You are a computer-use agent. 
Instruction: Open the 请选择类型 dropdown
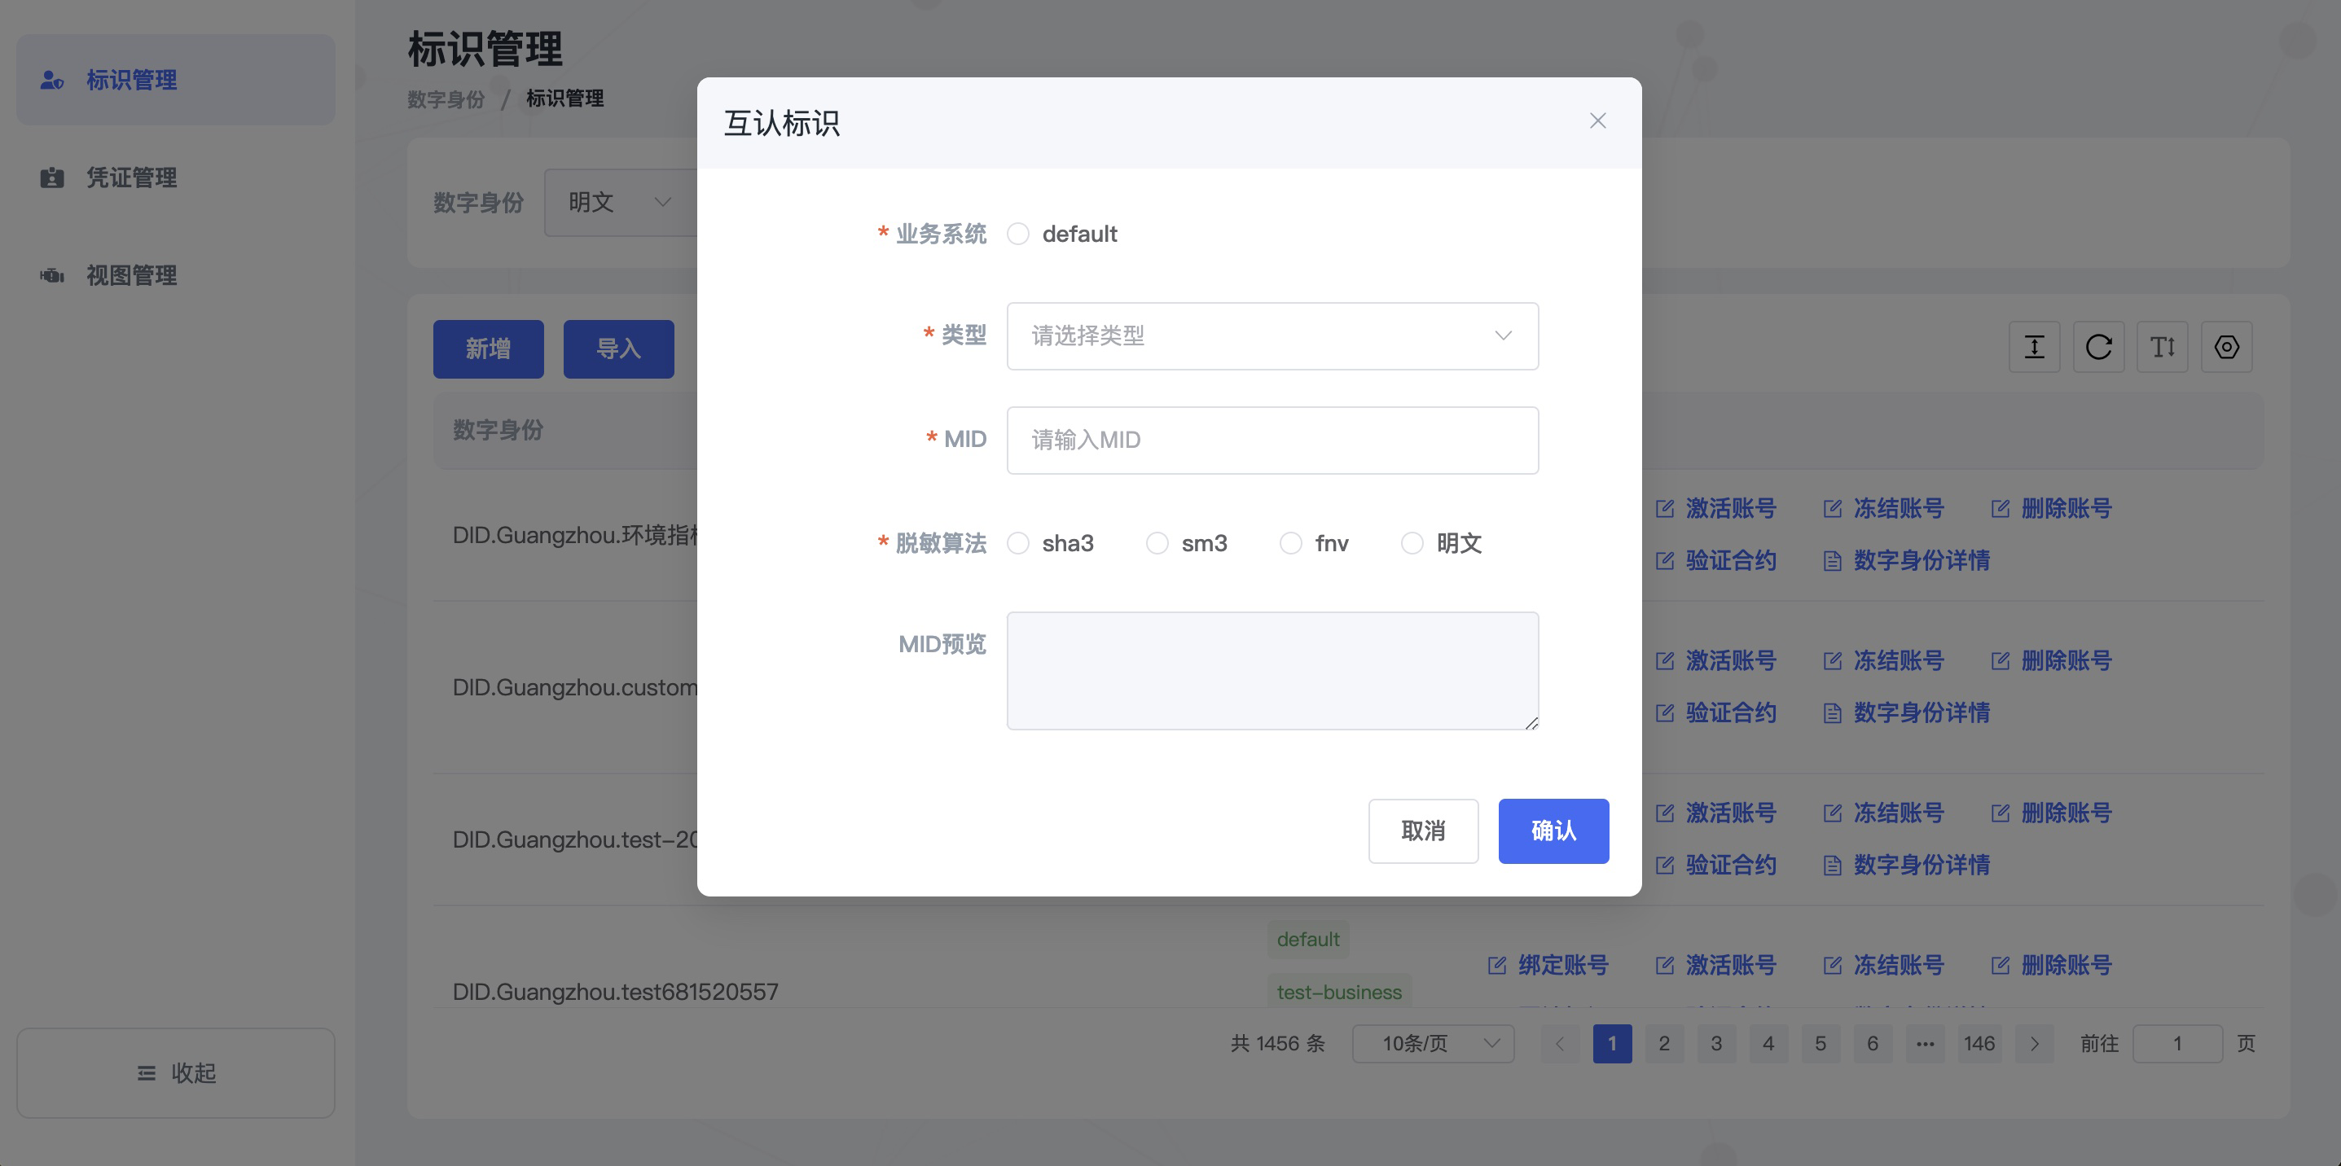[1272, 336]
